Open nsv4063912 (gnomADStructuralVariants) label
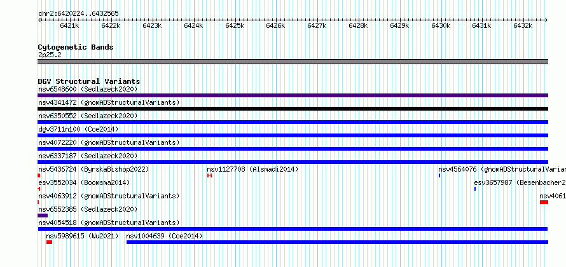 (x=109, y=196)
